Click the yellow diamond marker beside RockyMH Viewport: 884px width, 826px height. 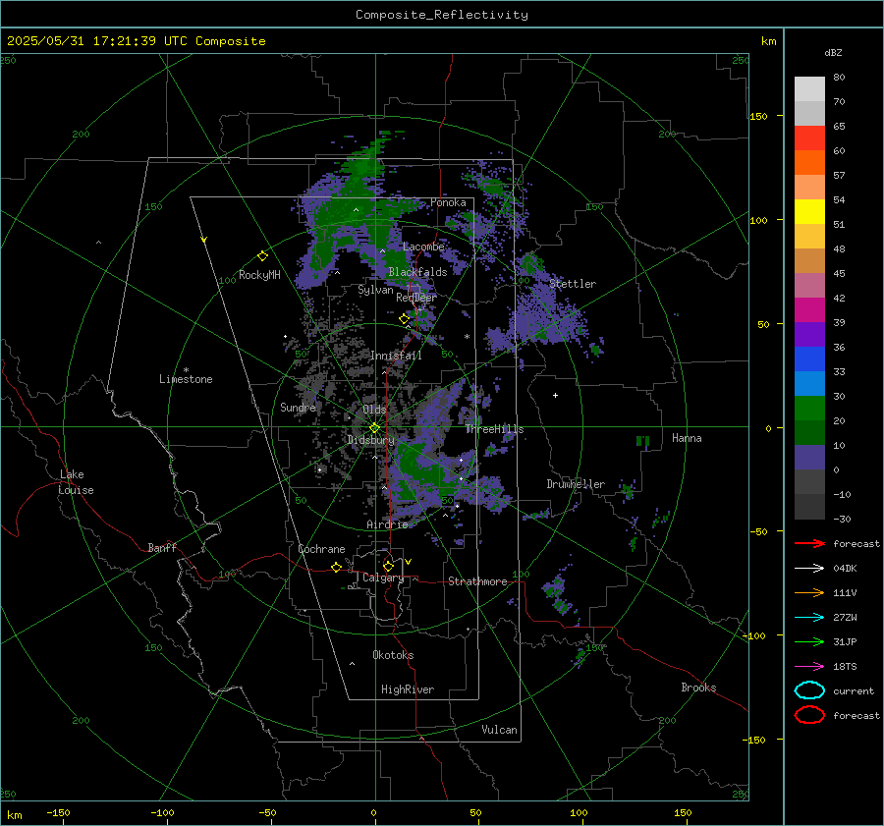tap(262, 256)
